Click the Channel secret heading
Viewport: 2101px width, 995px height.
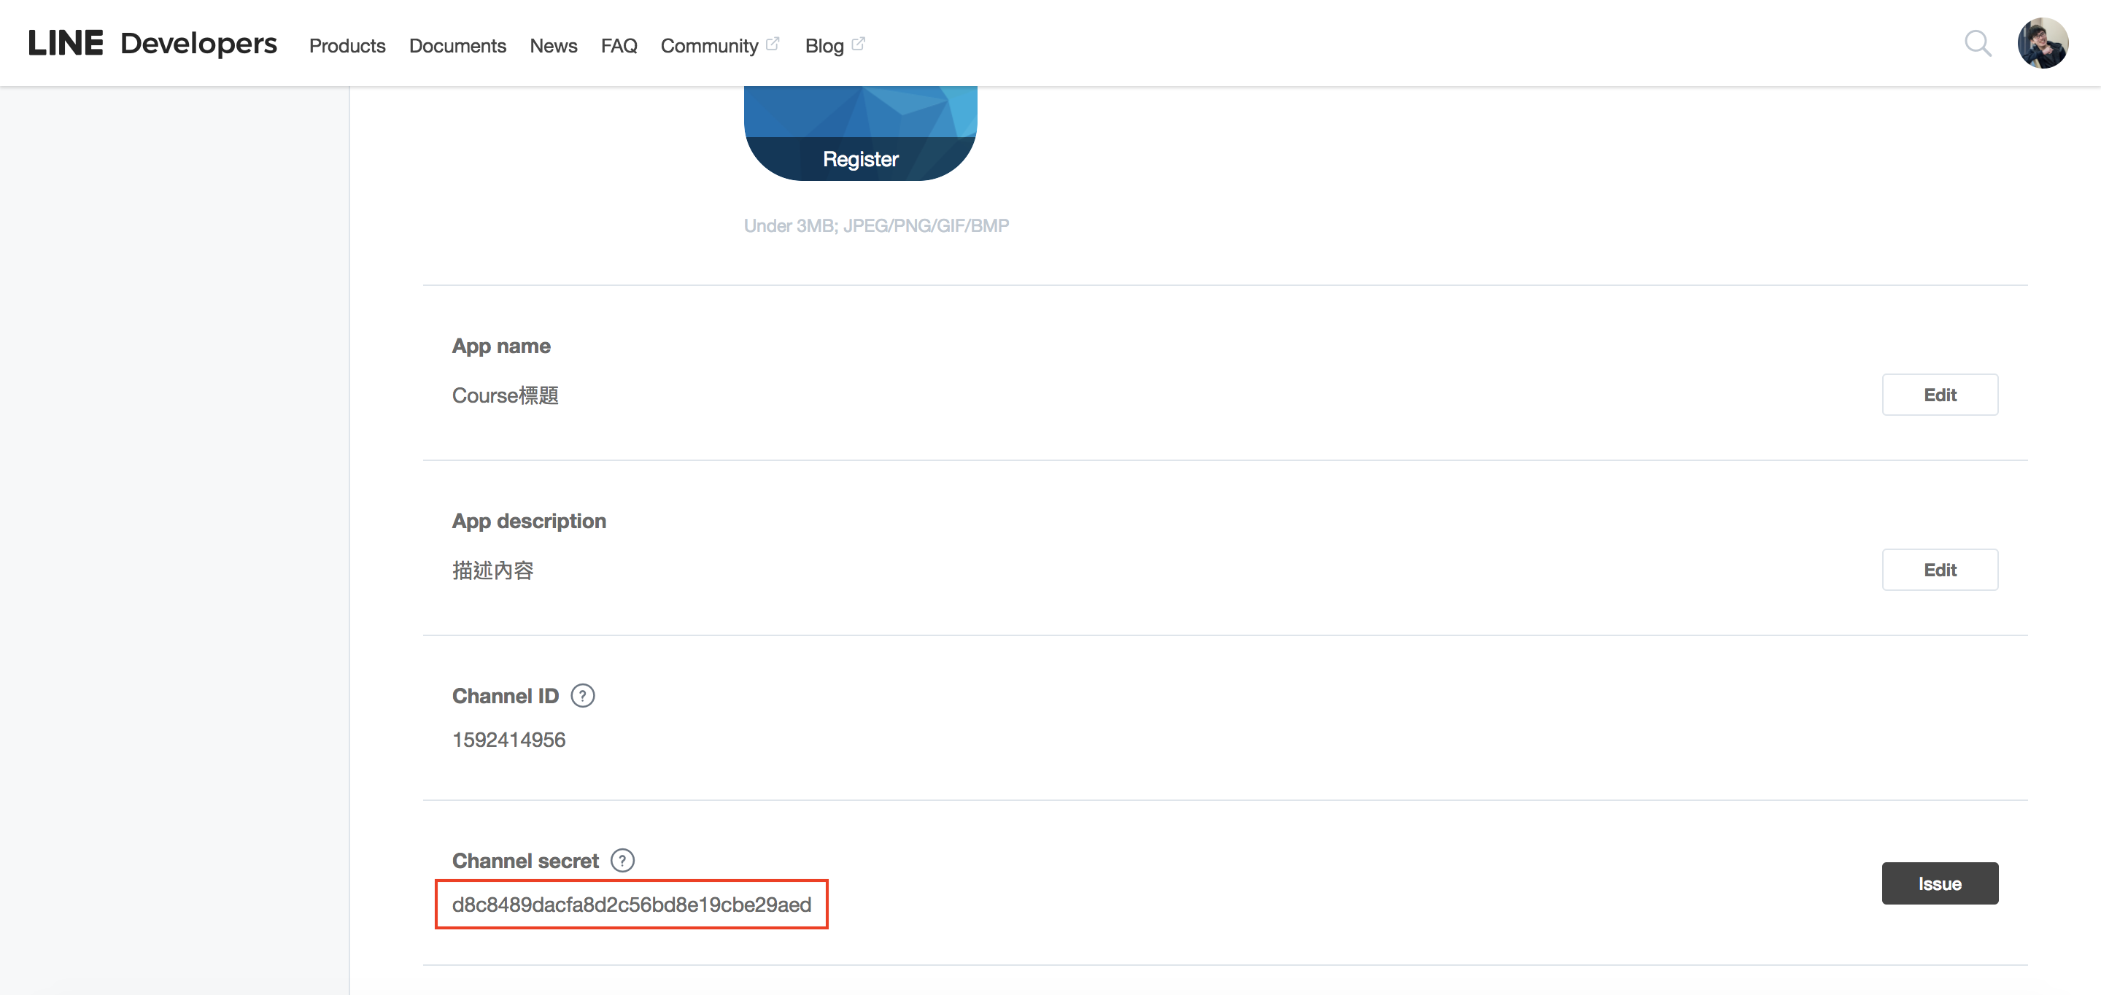click(525, 861)
